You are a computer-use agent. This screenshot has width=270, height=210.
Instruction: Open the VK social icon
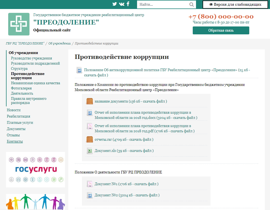pos(121,4)
